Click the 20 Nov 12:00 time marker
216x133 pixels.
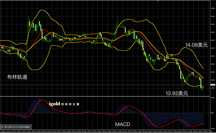point(97,131)
